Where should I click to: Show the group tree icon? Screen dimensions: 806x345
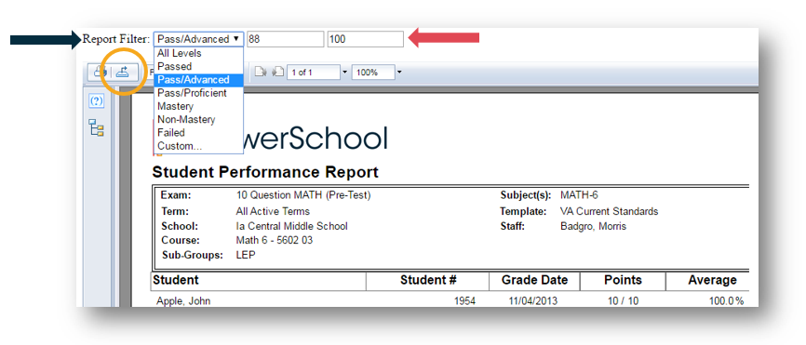coord(97,127)
